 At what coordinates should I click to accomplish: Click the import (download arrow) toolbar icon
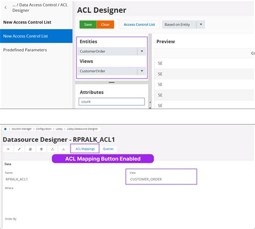[63, 149]
